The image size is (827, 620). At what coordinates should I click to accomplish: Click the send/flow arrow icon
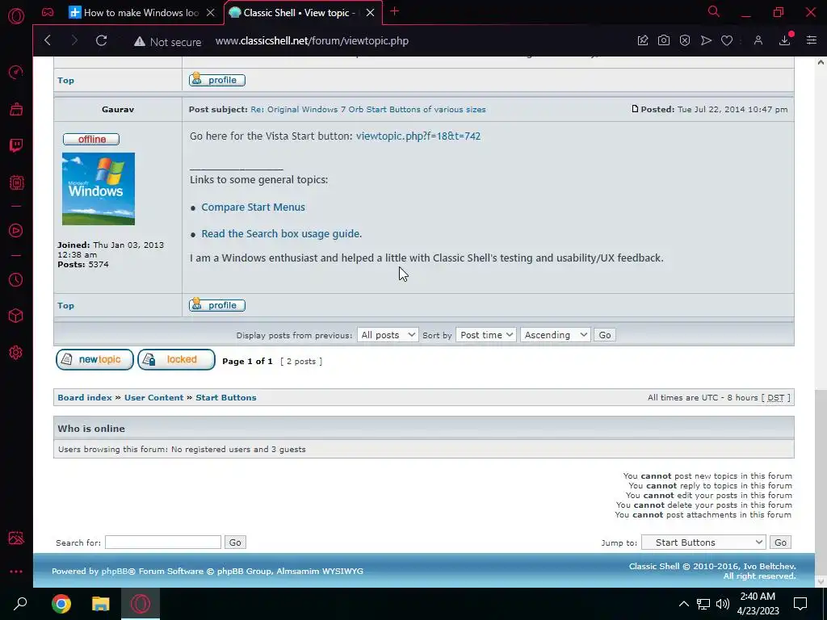click(x=706, y=40)
